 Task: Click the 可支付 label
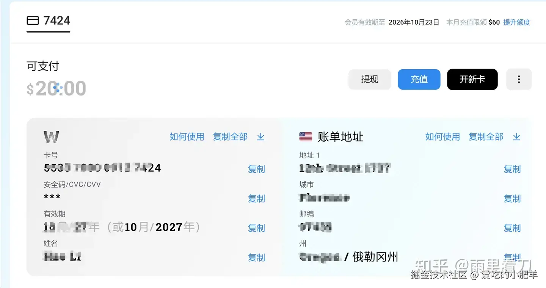(x=43, y=66)
